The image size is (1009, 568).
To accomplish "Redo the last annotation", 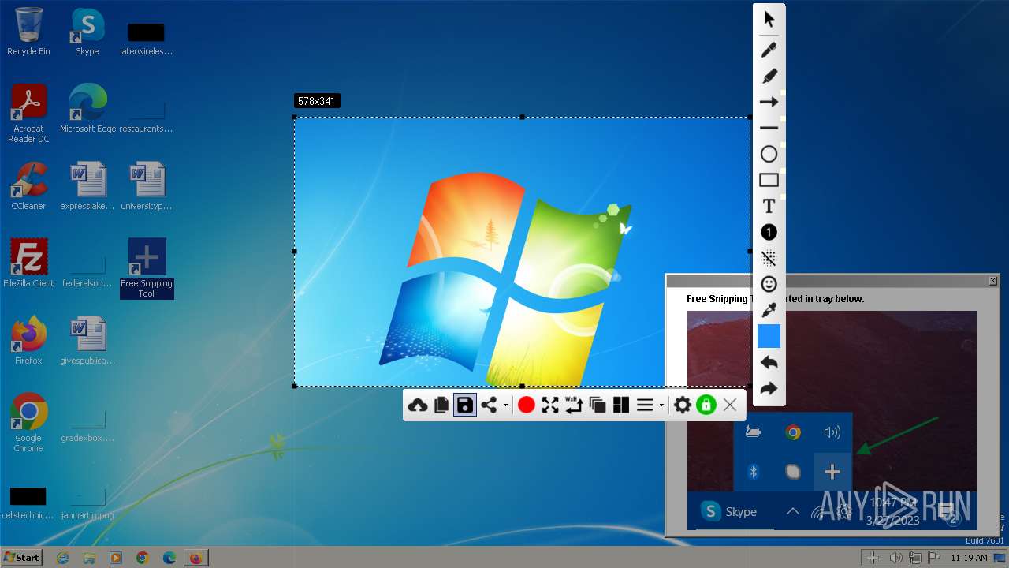I will tap(769, 388).
